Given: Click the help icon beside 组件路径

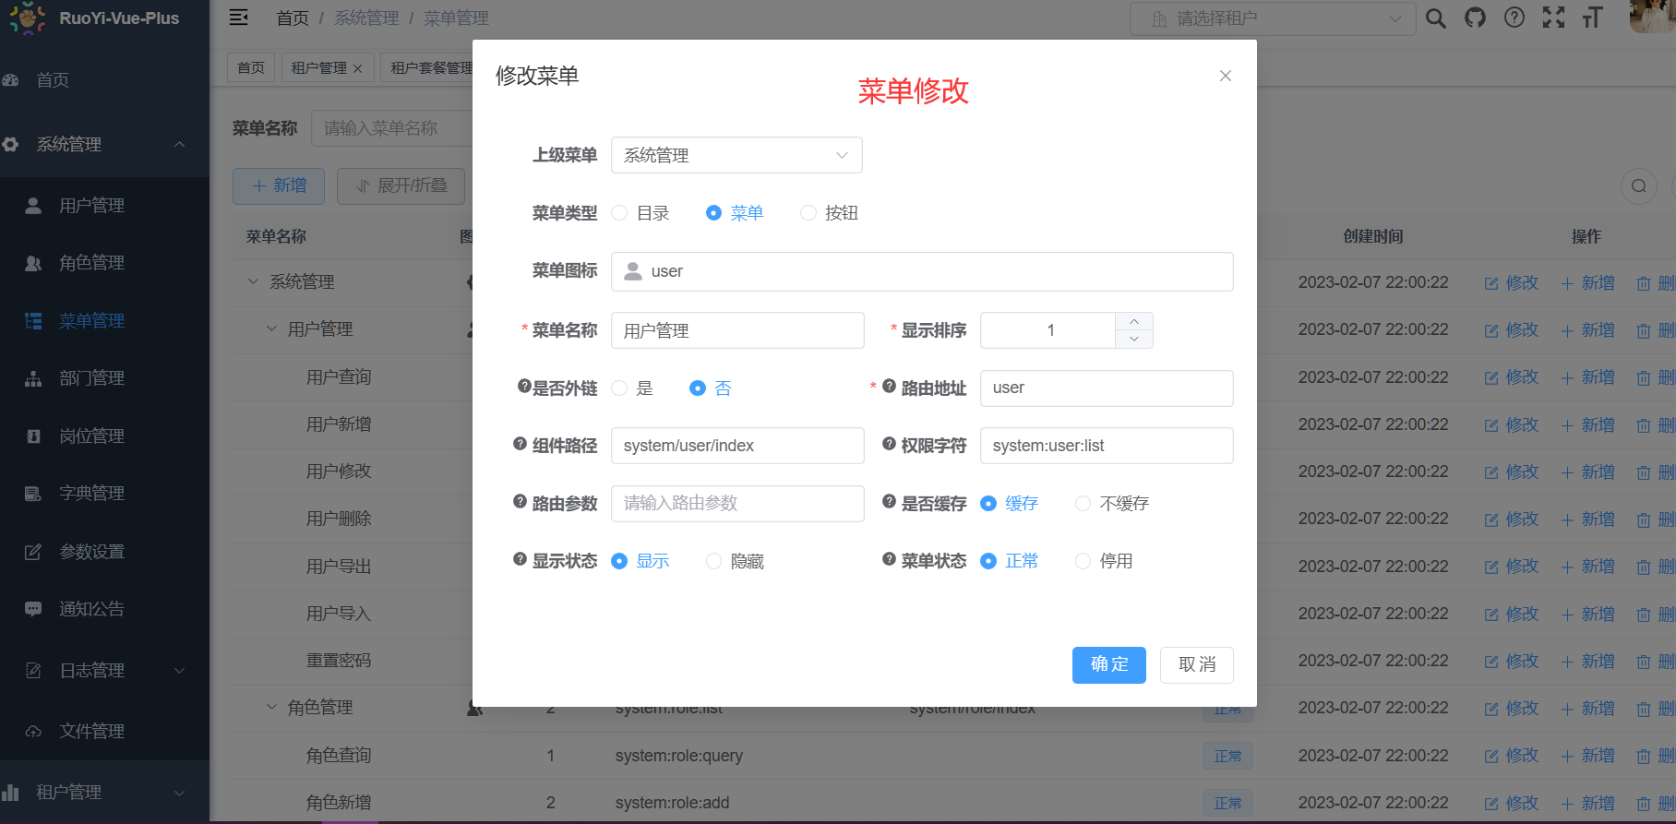Looking at the screenshot, I should pos(521,444).
